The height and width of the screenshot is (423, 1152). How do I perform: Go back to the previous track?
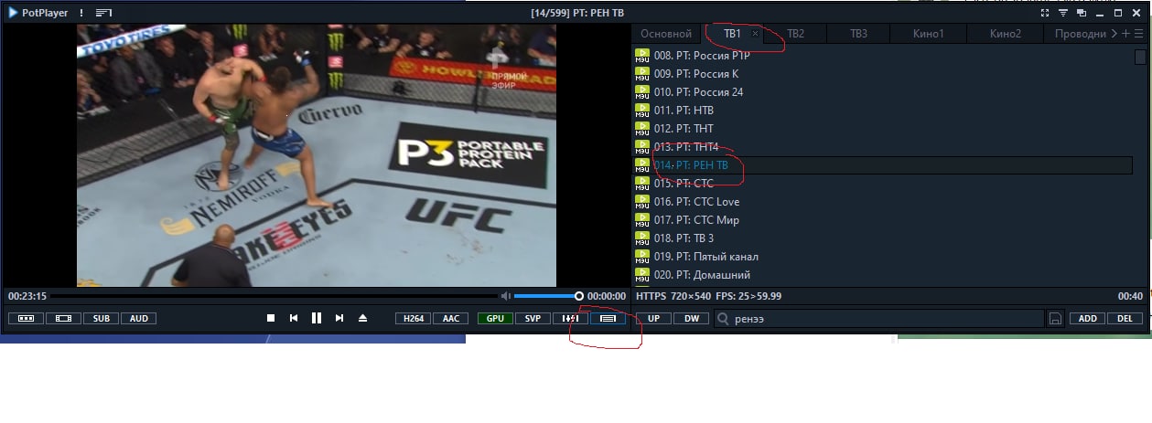click(294, 318)
